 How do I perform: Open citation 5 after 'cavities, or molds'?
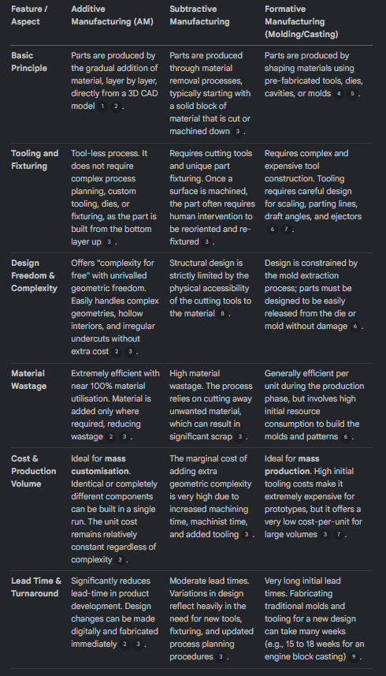352,94
